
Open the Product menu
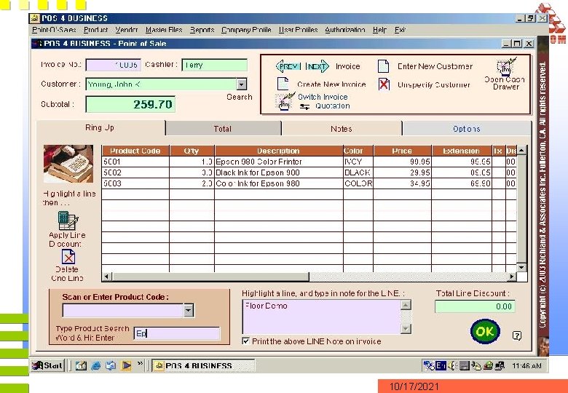pyautogui.click(x=95, y=30)
